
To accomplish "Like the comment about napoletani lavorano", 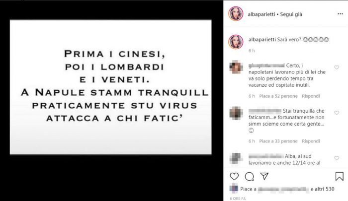I will [337, 67].
